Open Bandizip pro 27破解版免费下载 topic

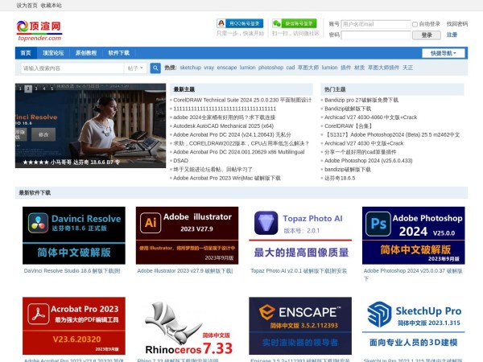[x=361, y=100]
